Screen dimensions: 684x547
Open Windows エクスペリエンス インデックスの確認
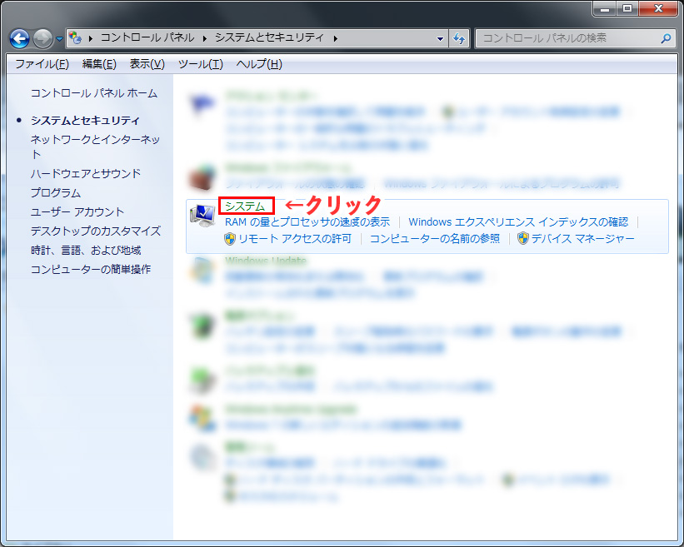[518, 221]
